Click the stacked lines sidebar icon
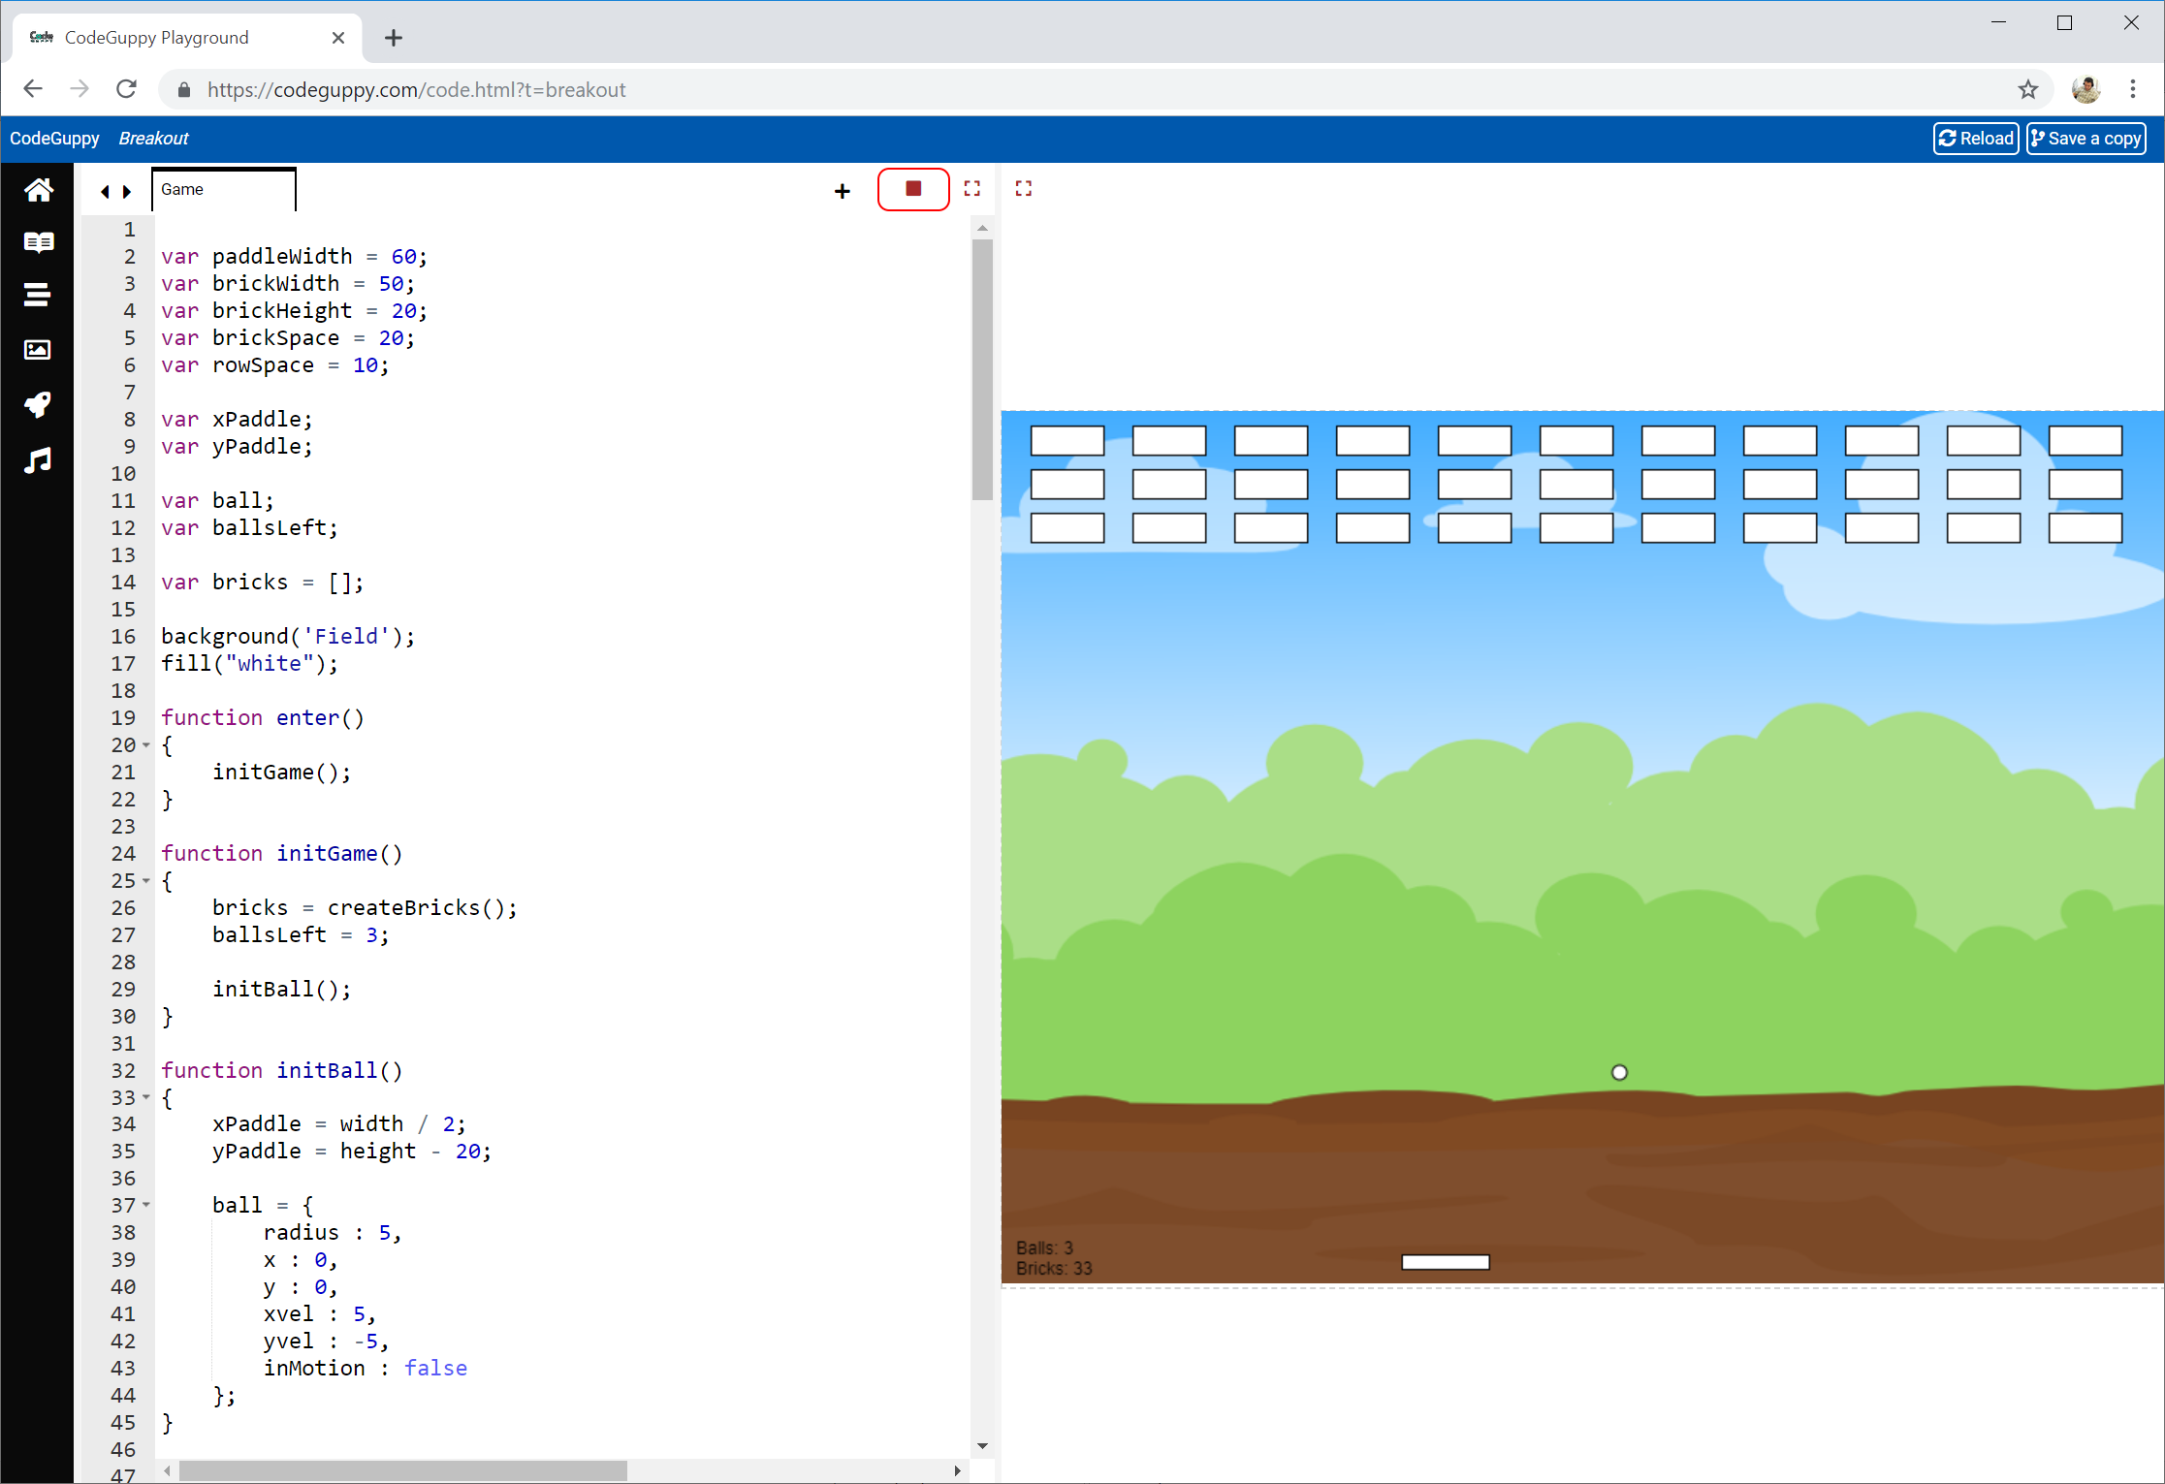 pyautogui.click(x=38, y=295)
